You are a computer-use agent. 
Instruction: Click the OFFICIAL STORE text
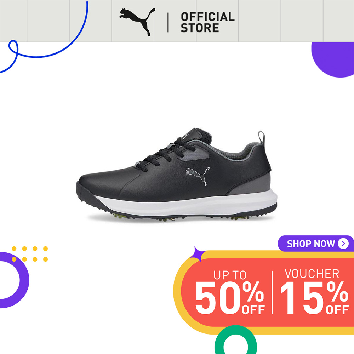point(207,22)
